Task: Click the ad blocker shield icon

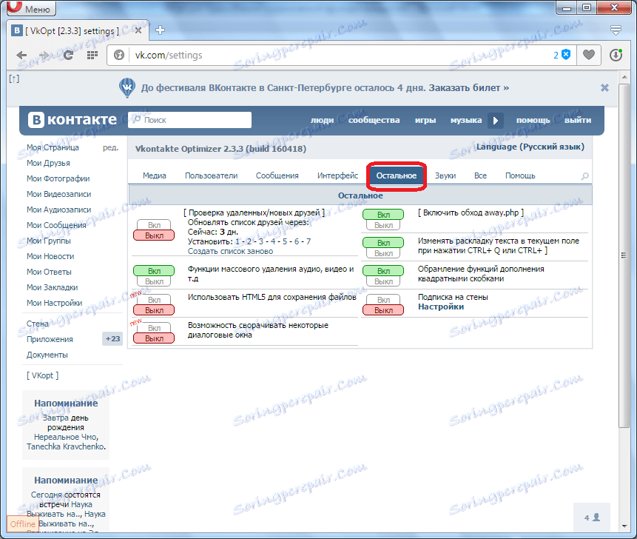Action: (565, 55)
